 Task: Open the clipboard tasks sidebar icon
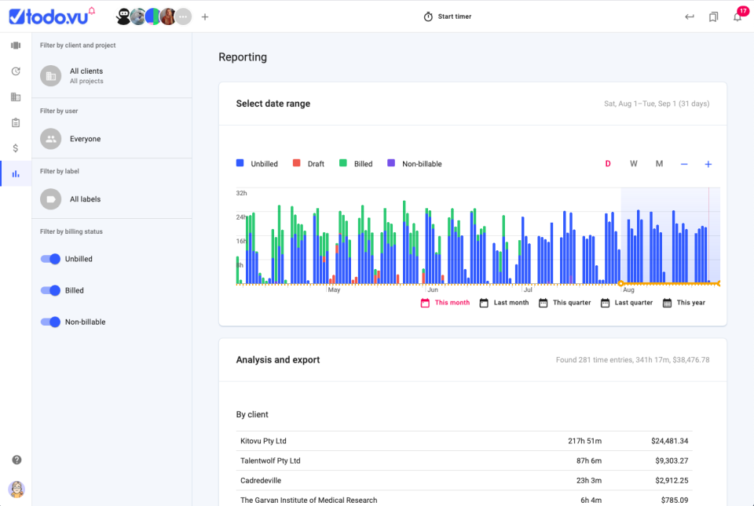[x=16, y=122]
